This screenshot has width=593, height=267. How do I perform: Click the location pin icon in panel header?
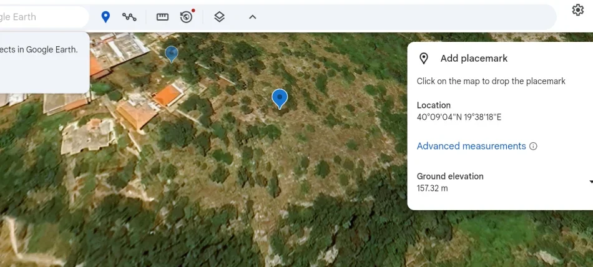[424, 59]
